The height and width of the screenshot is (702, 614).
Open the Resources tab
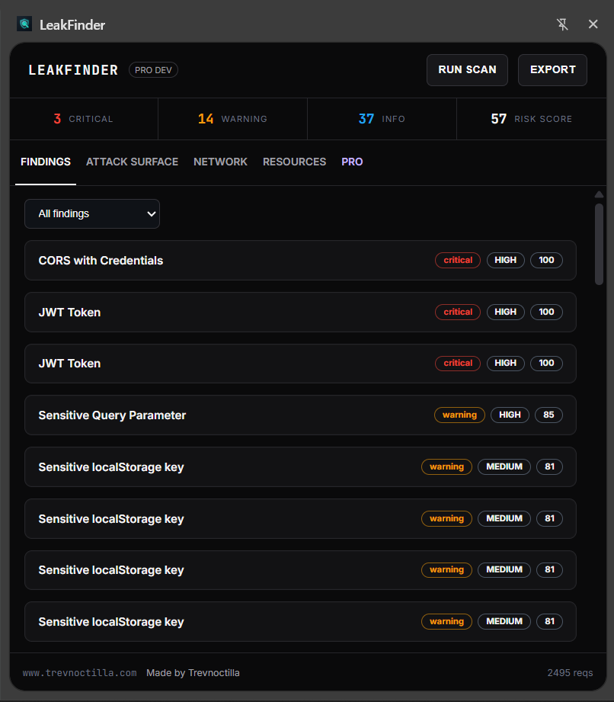pyautogui.click(x=295, y=162)
